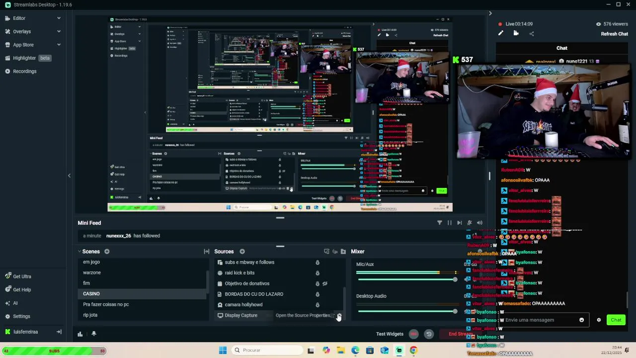Filter Mini Feed events
This screenshot has width=636, height=358.
coord(439,223)
